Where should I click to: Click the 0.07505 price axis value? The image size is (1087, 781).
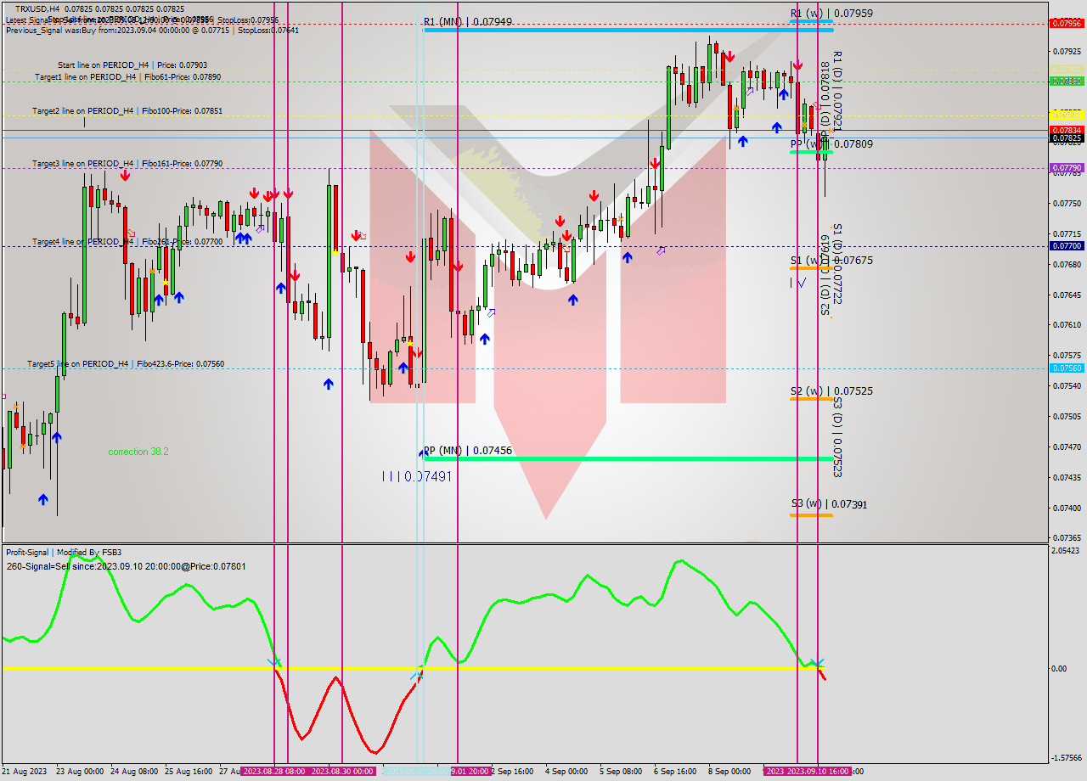[x=1067, y=417]
